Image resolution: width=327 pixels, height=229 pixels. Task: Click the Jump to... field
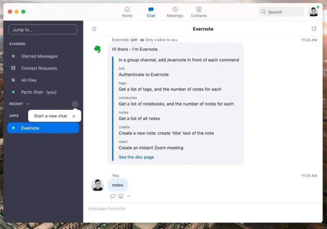click(x=43, y=29)
